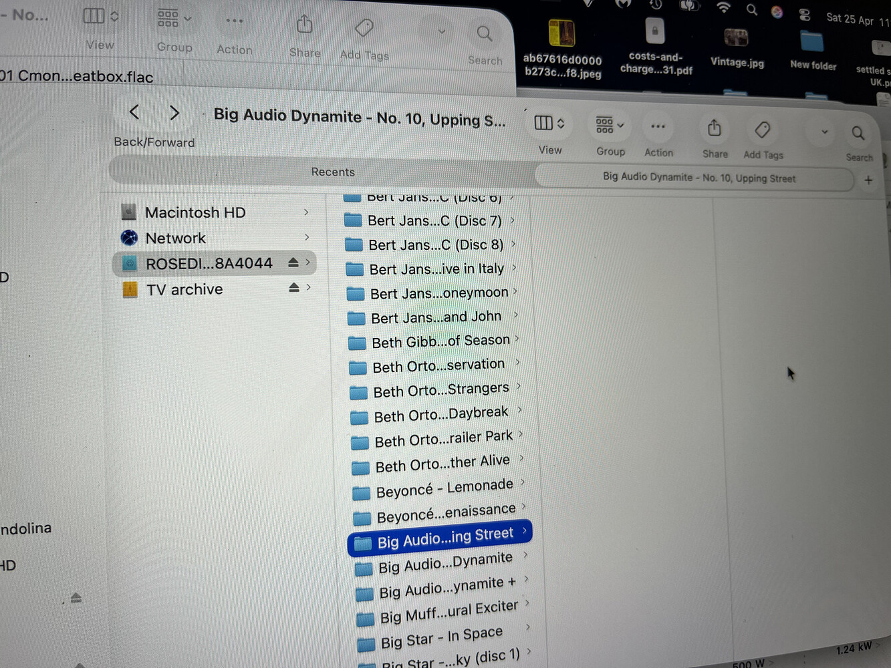Image resolution: width=891 pixels, height=668 pixels.
Task: Switch to the Recents tab
Action: [332, 172]
